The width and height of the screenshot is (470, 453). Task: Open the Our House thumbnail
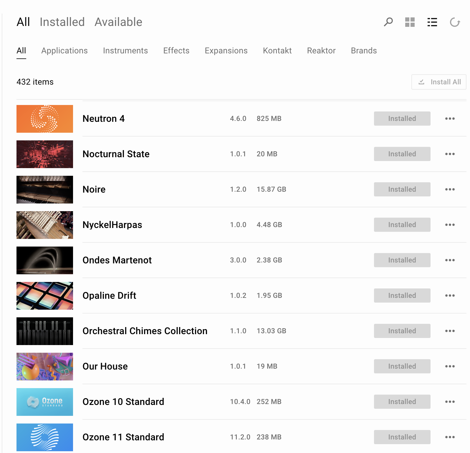45,367
